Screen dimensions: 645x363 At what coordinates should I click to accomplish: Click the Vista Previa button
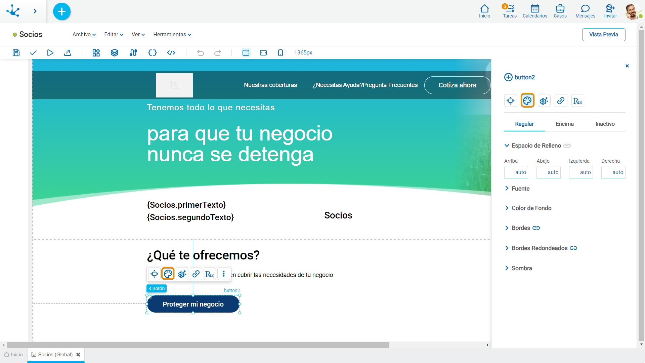603,35
